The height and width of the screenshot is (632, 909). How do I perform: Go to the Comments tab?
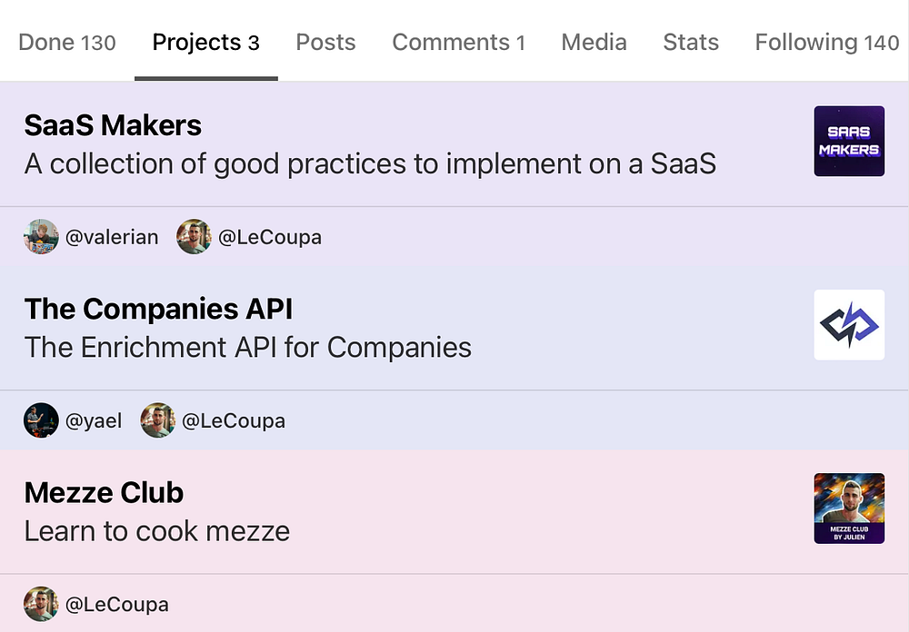(458, 43)
